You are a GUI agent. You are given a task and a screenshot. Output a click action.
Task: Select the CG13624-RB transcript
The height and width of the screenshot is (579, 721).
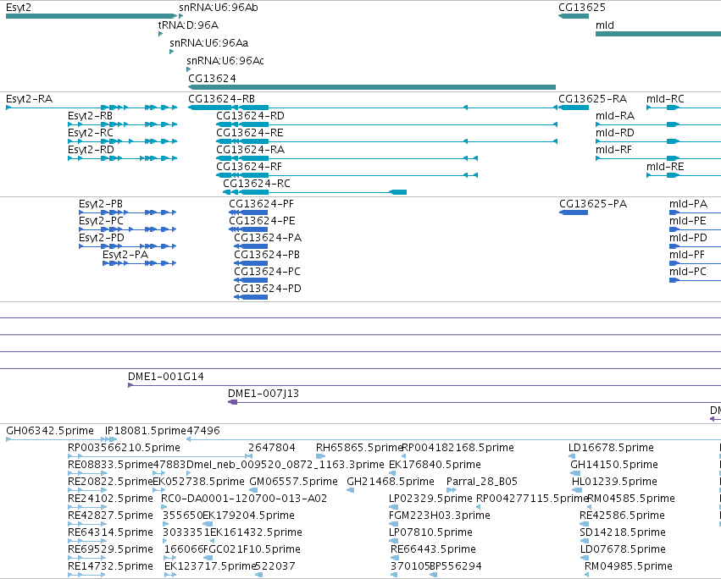(373, 108)
